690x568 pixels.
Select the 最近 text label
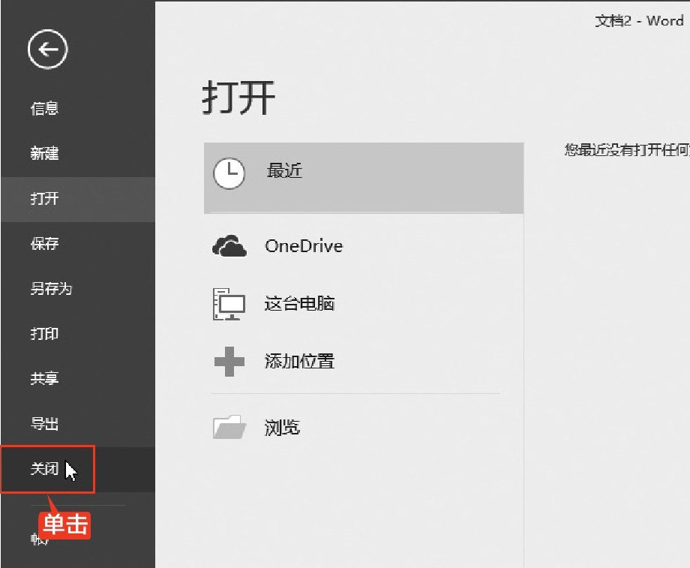click(284, 171)
